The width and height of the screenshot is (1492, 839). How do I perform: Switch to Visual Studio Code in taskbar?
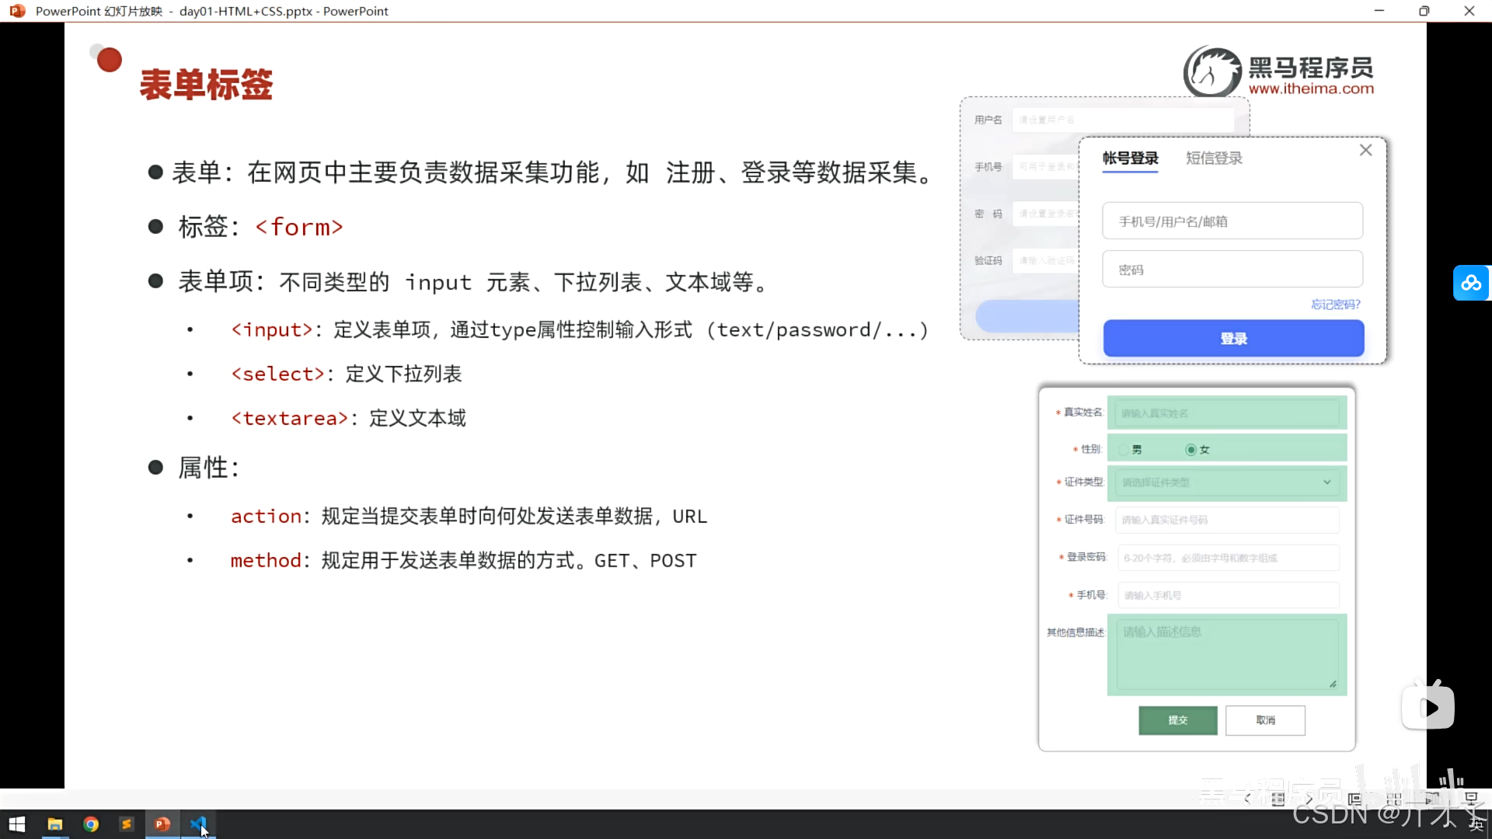click(x=198, y=824)
